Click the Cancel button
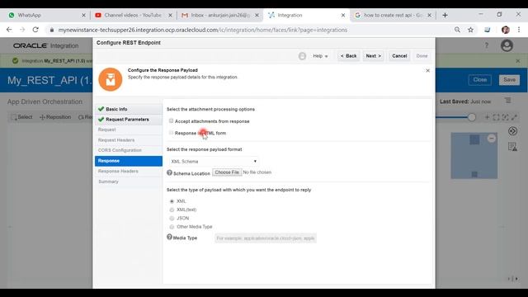The height and width of the screenshot is (297, 528). click(x=399, y=56)
